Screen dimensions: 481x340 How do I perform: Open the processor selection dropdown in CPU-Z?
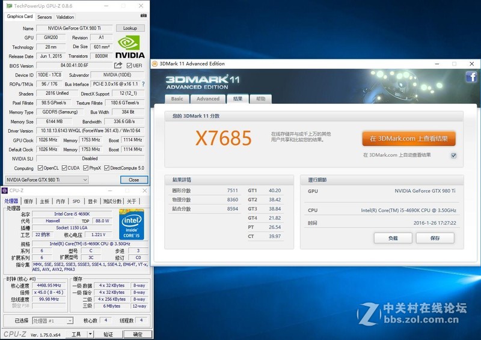pyautogui.click(x=52, y=321)
